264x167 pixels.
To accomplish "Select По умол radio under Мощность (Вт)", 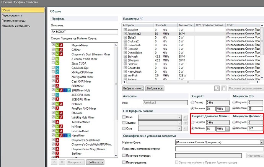I will point(234,102).
